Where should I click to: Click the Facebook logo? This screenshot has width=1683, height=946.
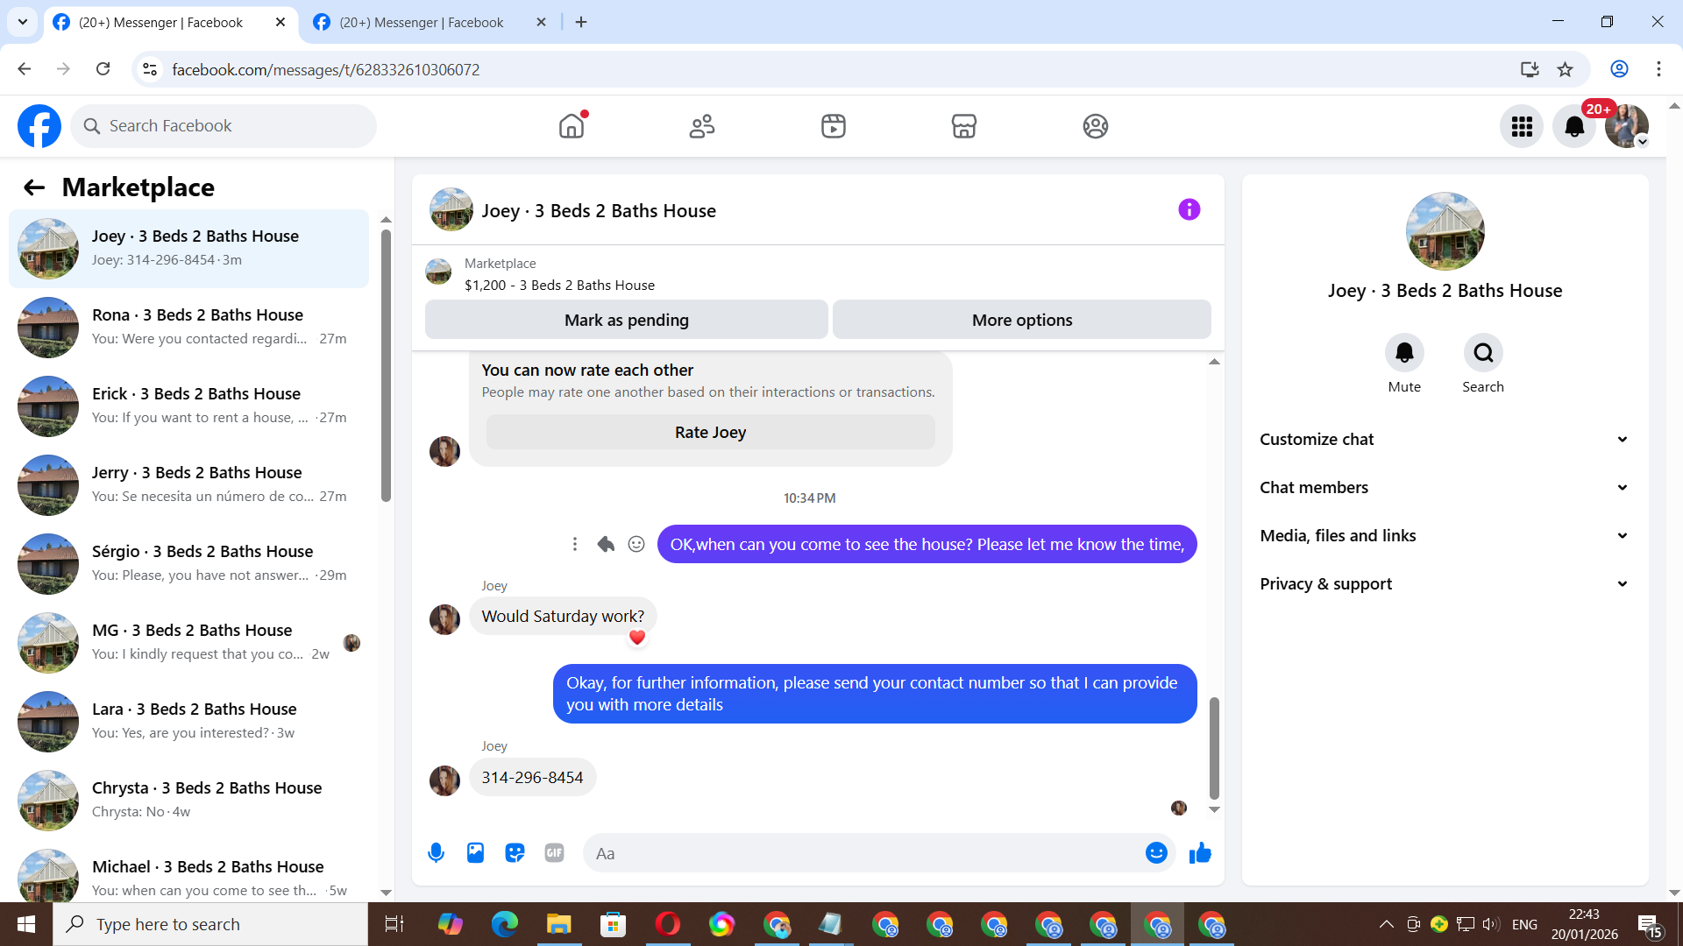pos(39,126)
